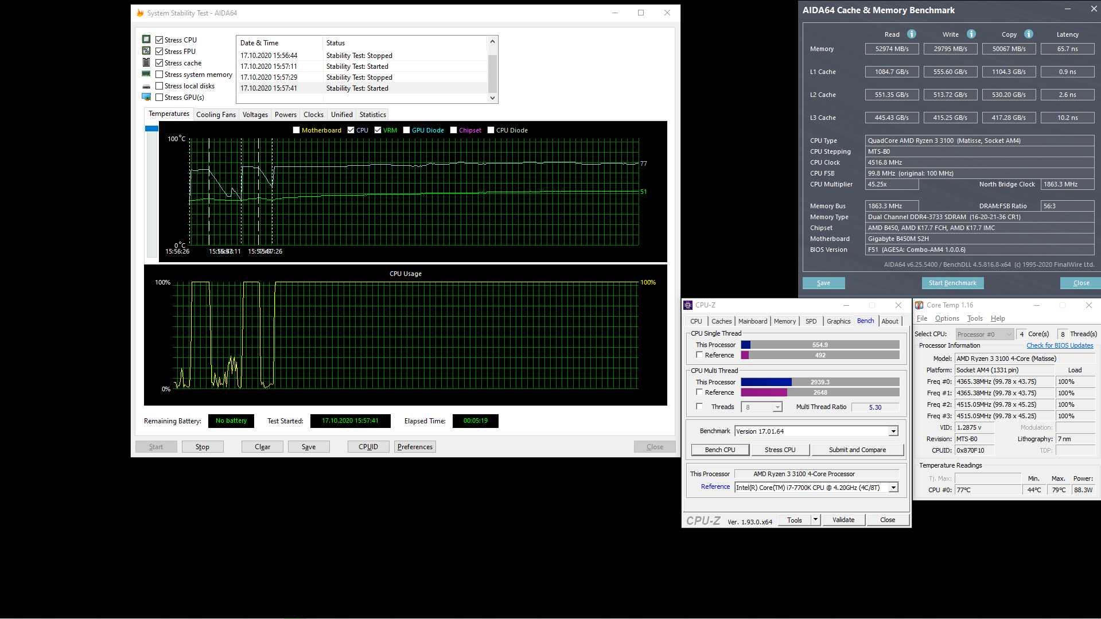The image size is (1101, 619).
Task: Open the CPU-Z SPD tab
Action: tap(811, 321)
